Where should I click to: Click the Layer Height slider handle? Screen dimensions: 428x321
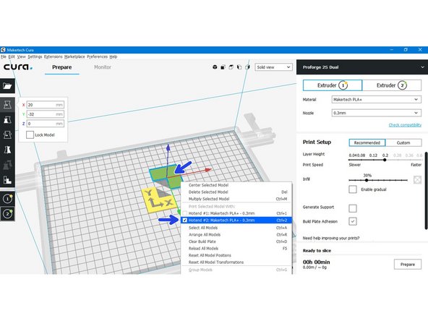coord(385,160)
